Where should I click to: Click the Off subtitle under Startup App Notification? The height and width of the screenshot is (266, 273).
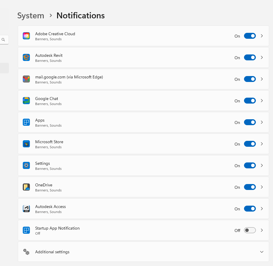38,233
